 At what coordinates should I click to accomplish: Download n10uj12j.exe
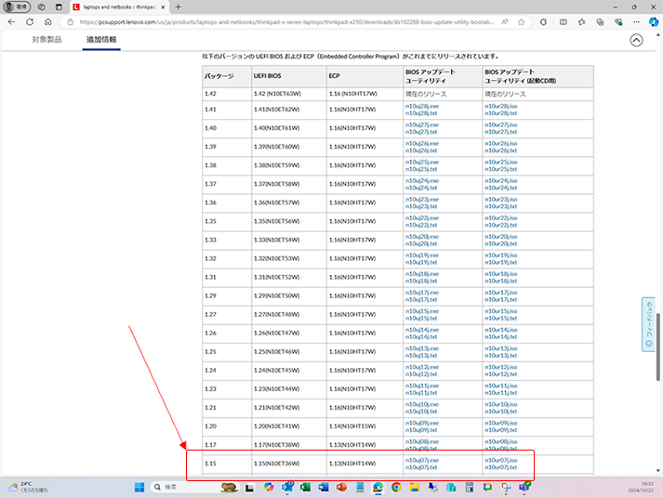[x=422, y=367]
